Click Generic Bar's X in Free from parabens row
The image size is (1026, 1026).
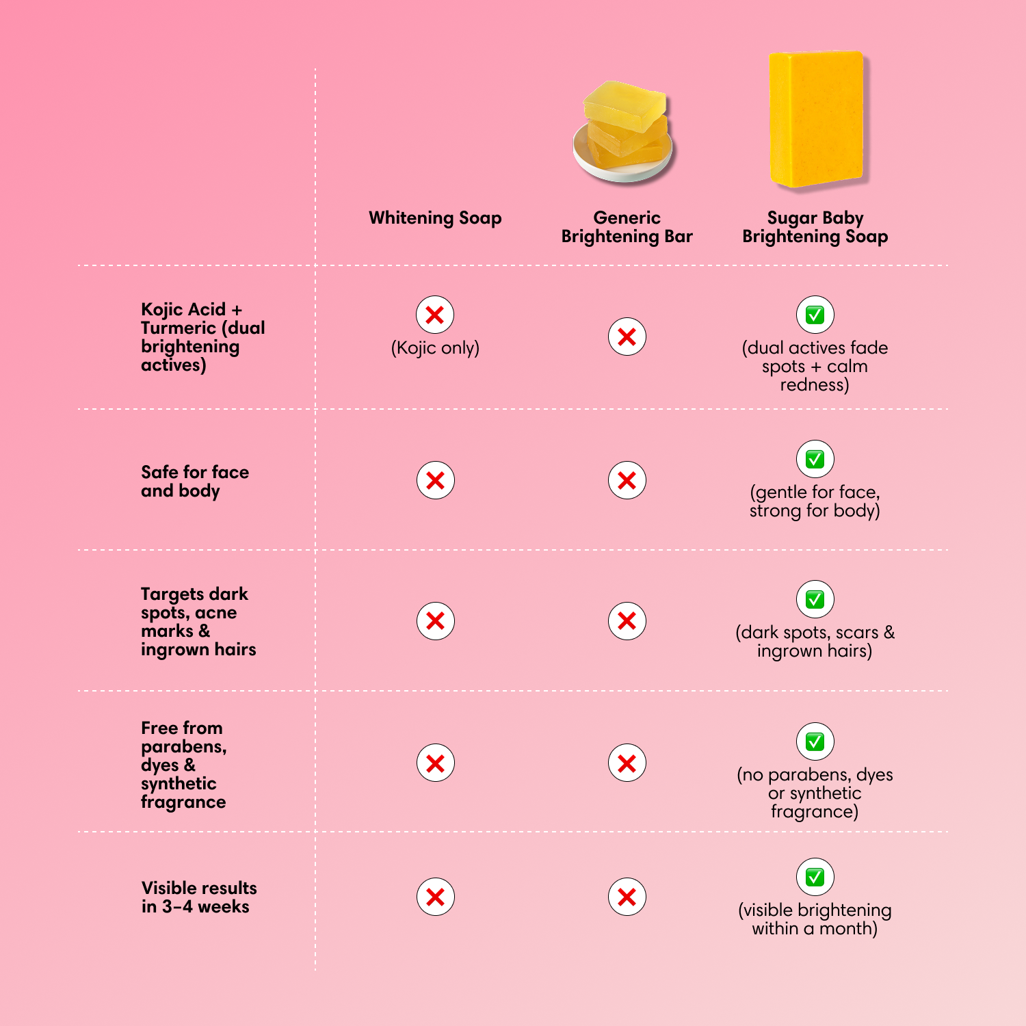627,763
